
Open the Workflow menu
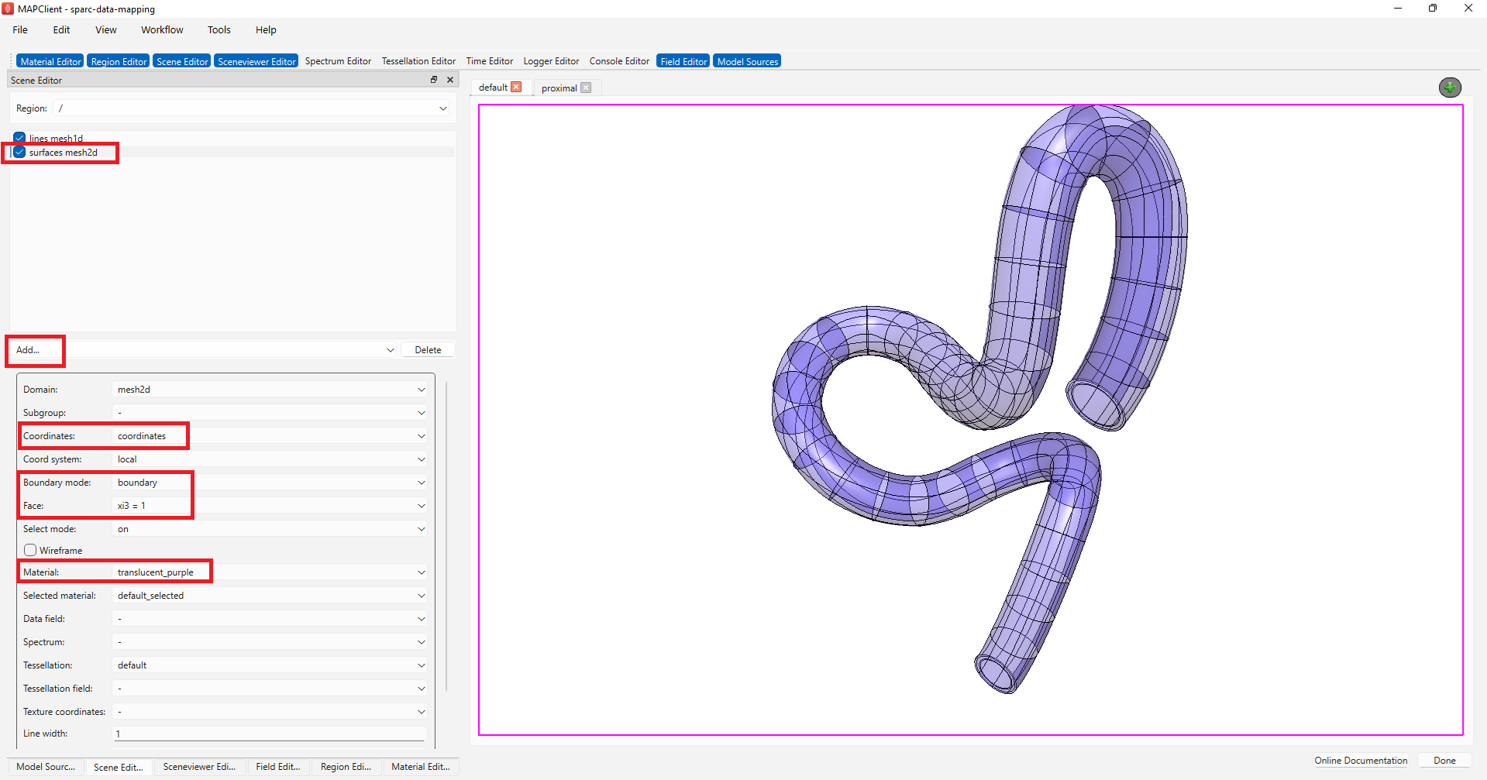162,29
